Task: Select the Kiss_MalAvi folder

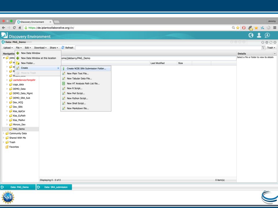Action: point(19,120)
